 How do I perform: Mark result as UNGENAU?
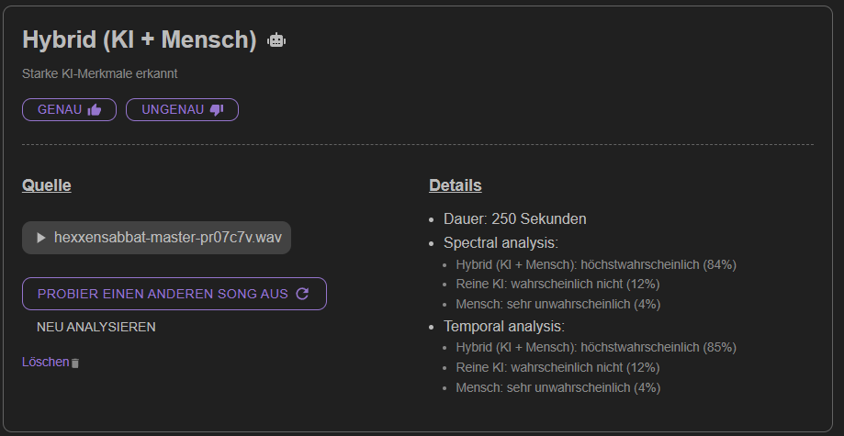click(x=182, y=110)
